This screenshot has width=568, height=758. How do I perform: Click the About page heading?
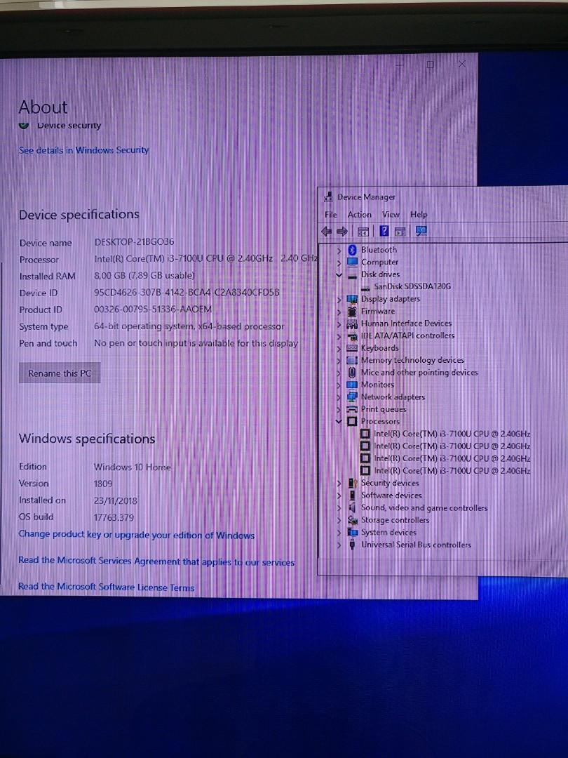point(43,107)
